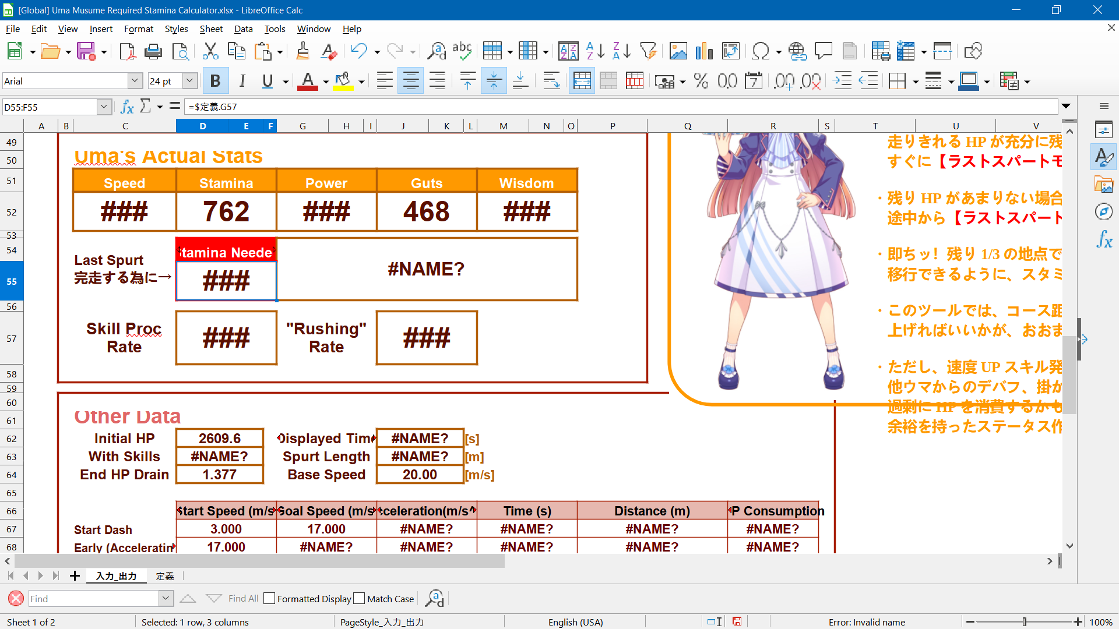Click the AutoFilter funnel icon
The image size is (1119, 629).
(x=648, y=51)
